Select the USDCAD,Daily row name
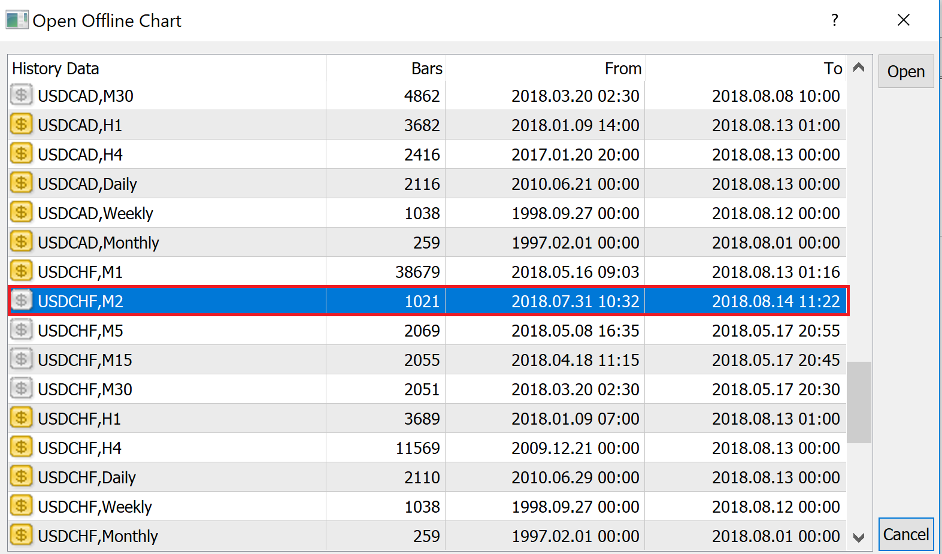The height and width of the screenshot is (554, 942). tap(87, 184)
